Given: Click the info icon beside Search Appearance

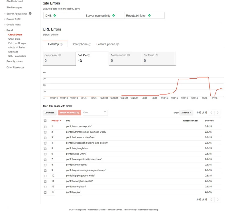Looking at the screenshot, I should pyautogui.click(x=30, y=13).
